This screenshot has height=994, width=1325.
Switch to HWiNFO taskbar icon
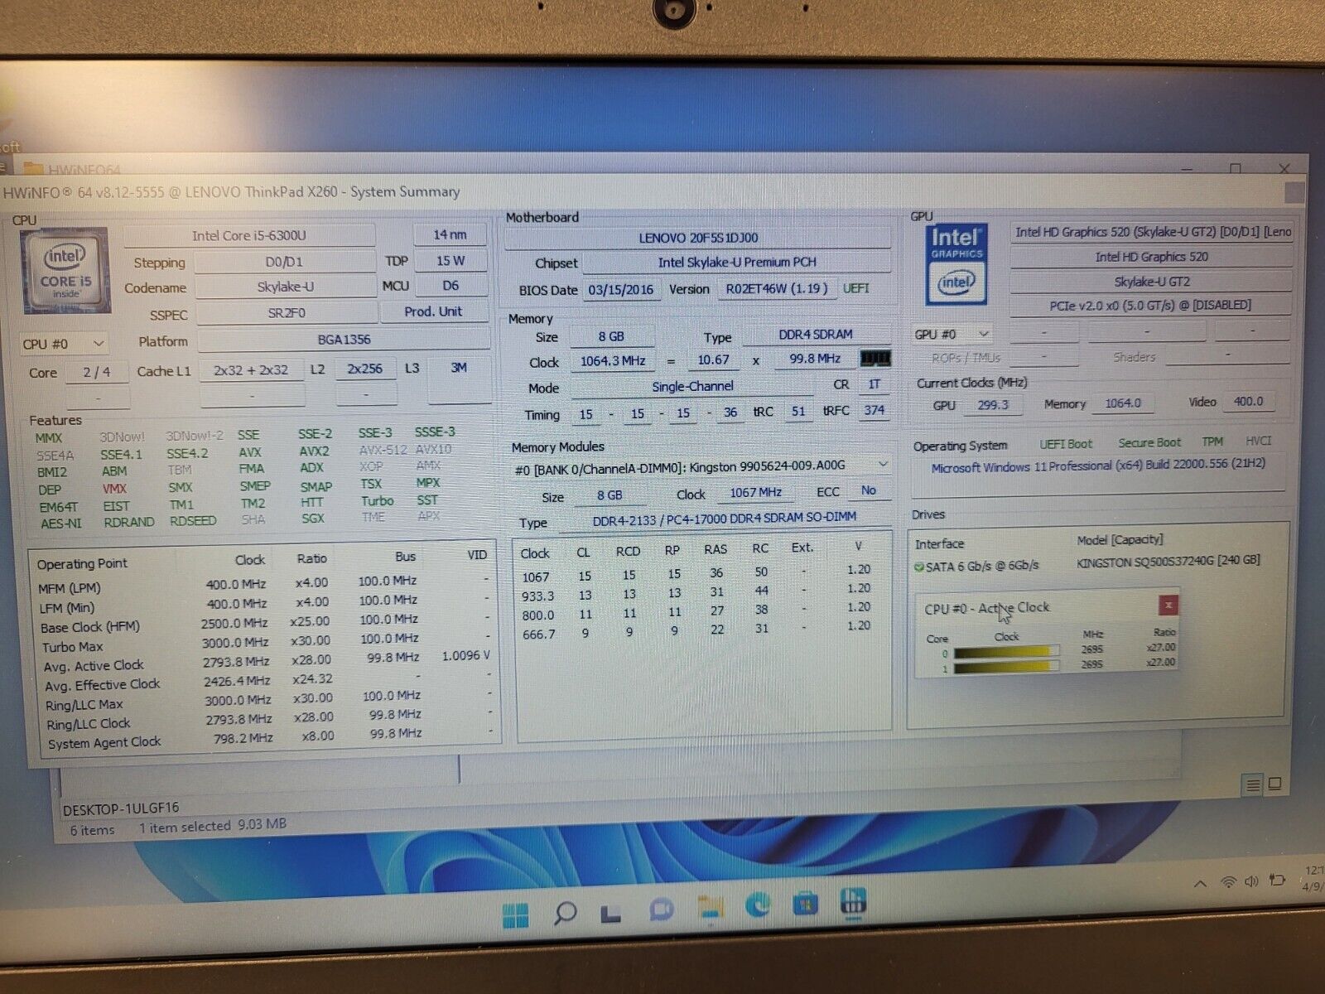point(852,900)
